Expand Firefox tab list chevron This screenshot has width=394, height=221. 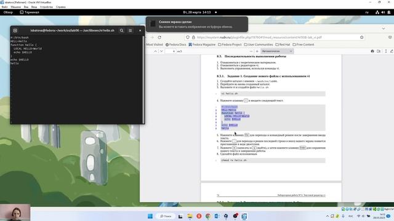coord(384,29)
